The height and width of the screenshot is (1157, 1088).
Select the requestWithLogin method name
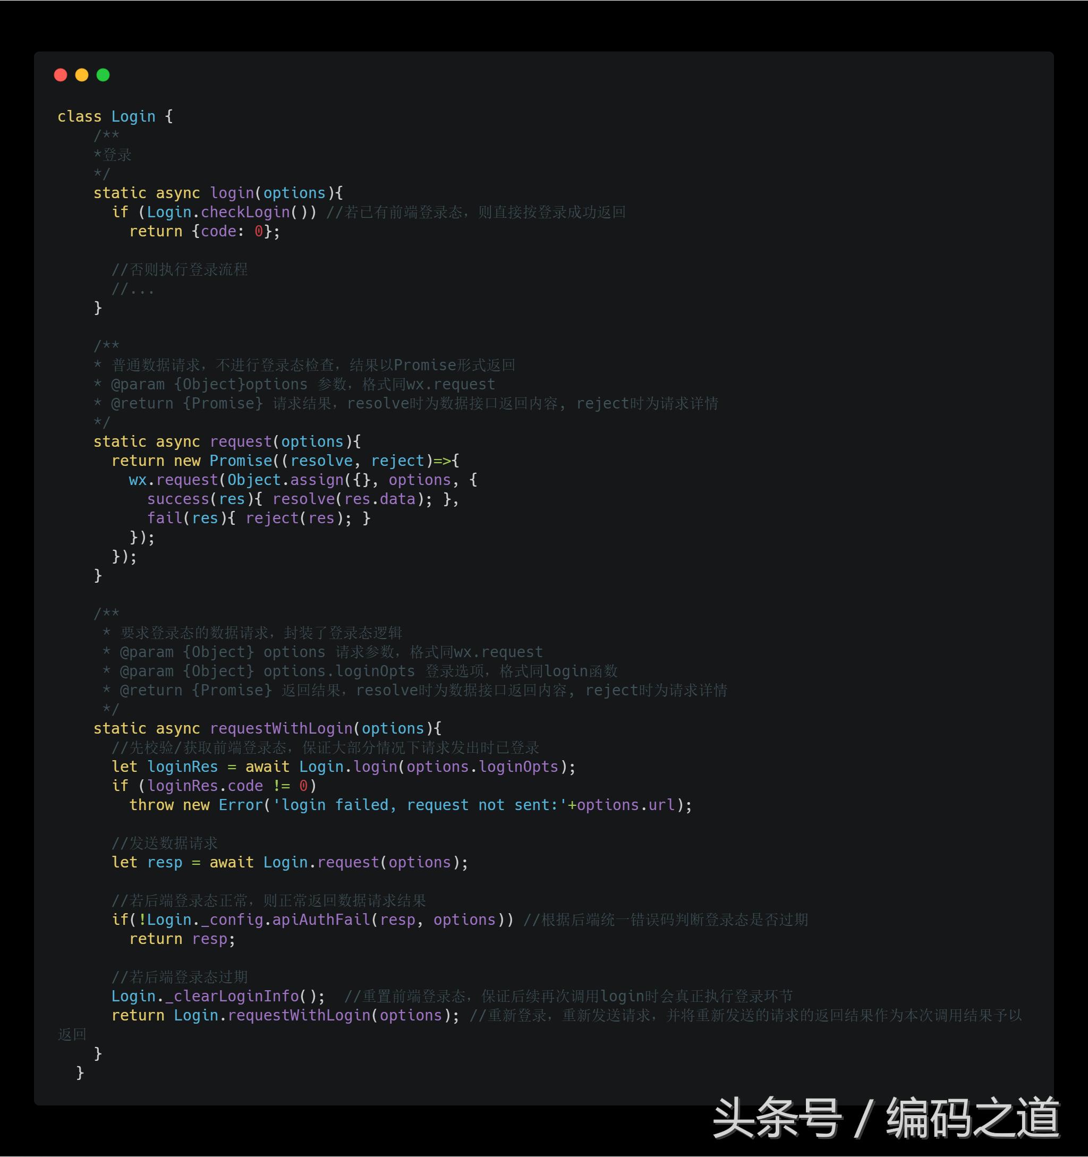coord(282,728)
